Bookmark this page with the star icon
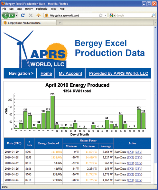158x190 pixels. (x=101, y=15)
